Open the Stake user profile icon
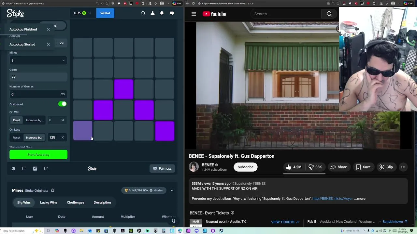Image resolution: width=417 pixels, height=234 pixels. pos(152,13)
